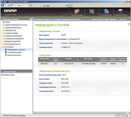Click the IP address 172.16.22.19 cell

click(x=69, y=64)
